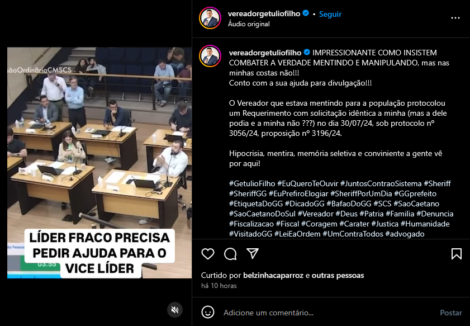Open the #SaoCaetanoDoSul hashtag
The image size is (470, 326).
262,214
